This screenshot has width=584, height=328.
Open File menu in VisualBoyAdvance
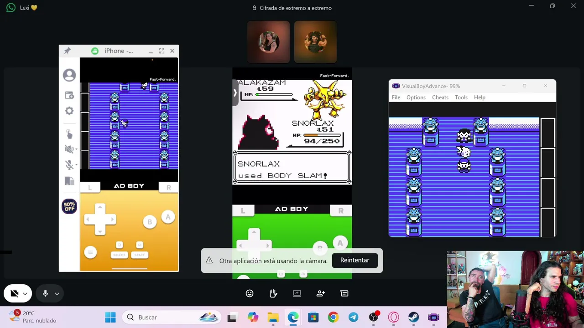(396, 97)
